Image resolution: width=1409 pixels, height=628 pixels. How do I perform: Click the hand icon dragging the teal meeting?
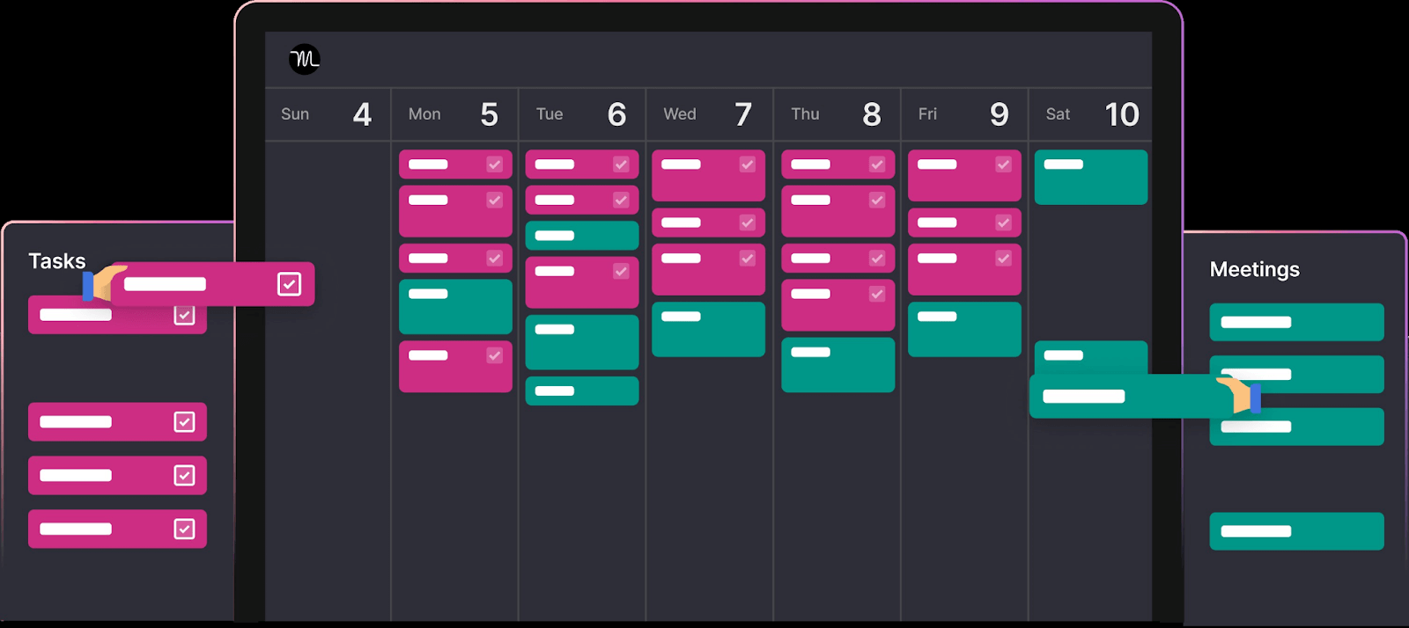[1240, 395]
